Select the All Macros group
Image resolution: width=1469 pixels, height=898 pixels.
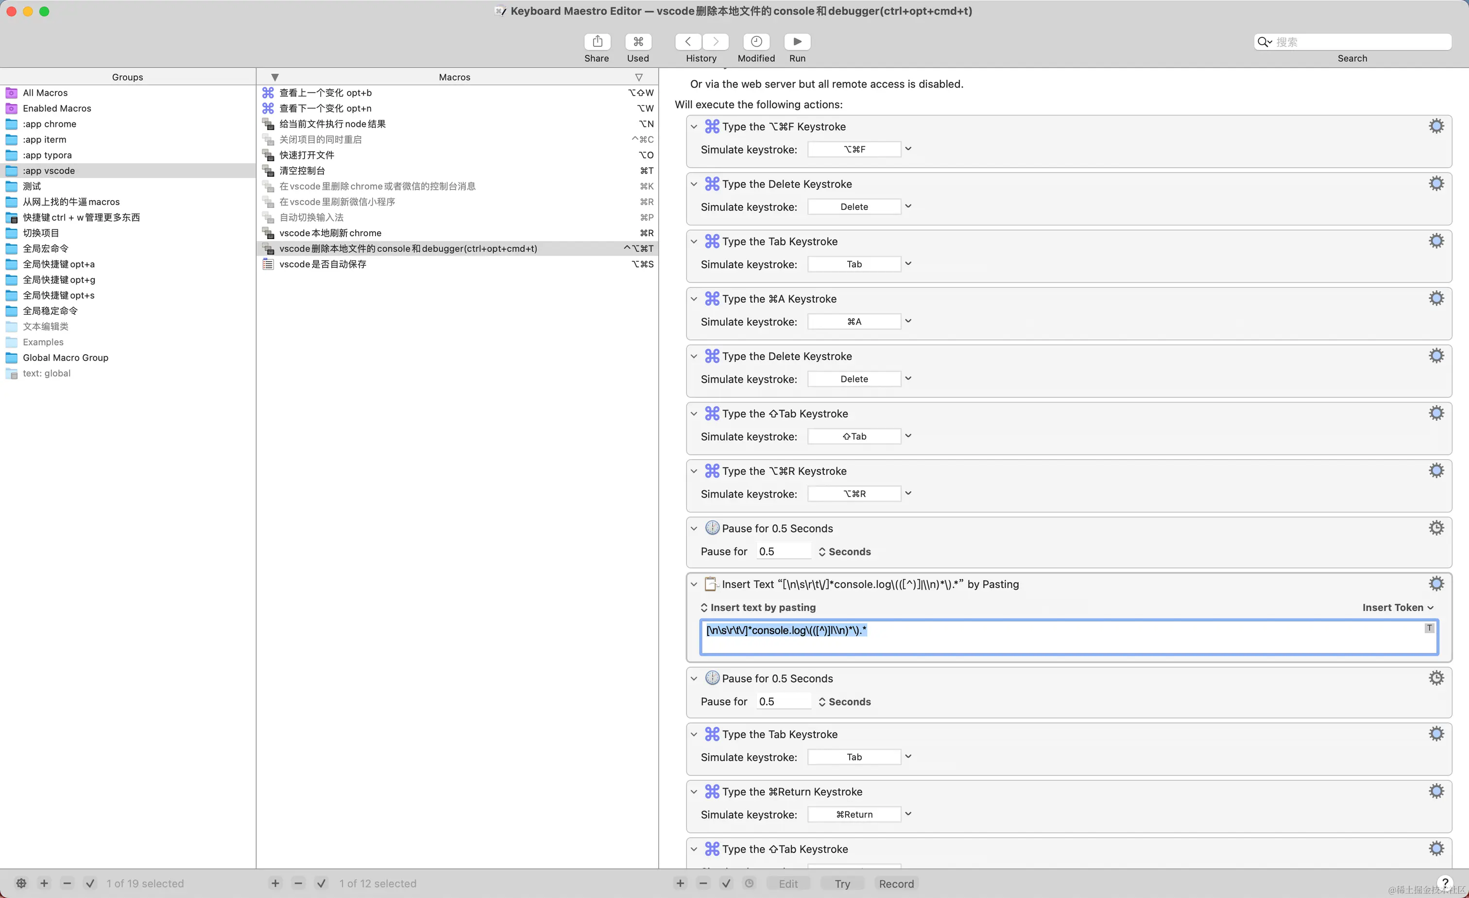[128, 92]
